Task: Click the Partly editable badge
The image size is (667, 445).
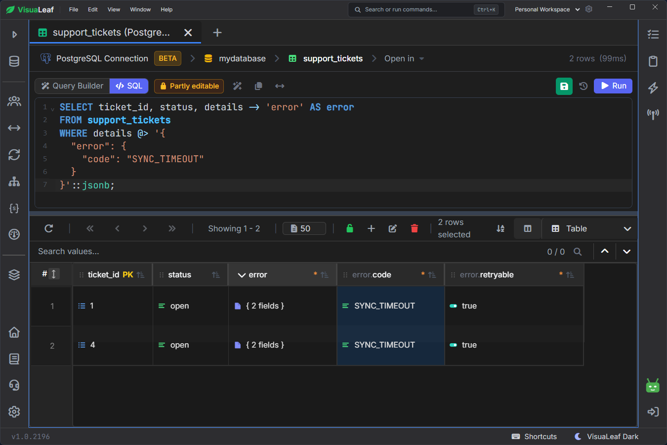Action: coord(189,86)
